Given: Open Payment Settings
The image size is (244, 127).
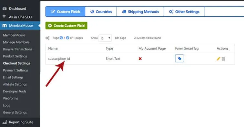Looking at the screenshot, I should point(15,70).
